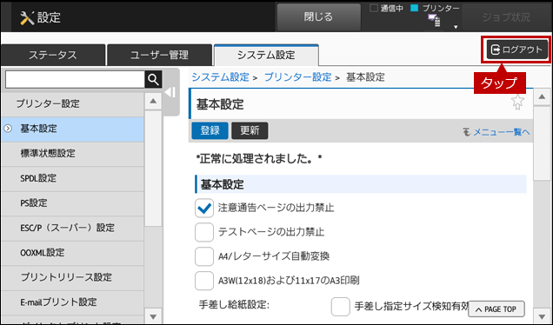553x325 pixels.
Task: Click the favorite star icon
Action: coord(517,103)
